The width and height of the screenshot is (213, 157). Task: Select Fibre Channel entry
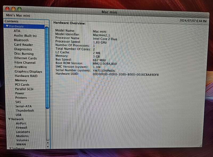click(25, 62)
